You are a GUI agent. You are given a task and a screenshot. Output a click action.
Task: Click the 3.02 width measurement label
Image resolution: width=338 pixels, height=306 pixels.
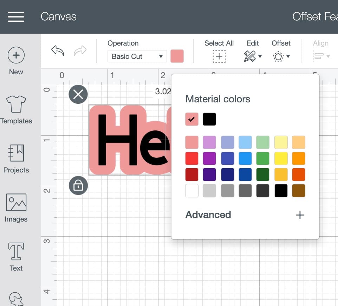pos(163,91)
